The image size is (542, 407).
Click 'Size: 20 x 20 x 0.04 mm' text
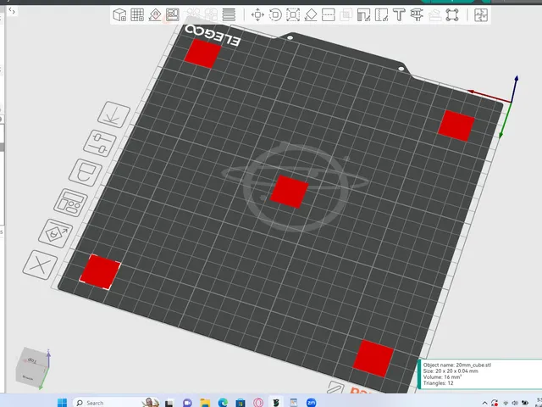[451, 371]
